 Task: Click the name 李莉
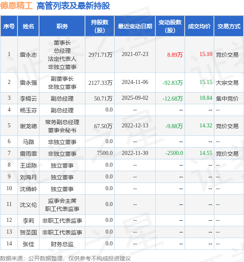[x=28, y=221]
